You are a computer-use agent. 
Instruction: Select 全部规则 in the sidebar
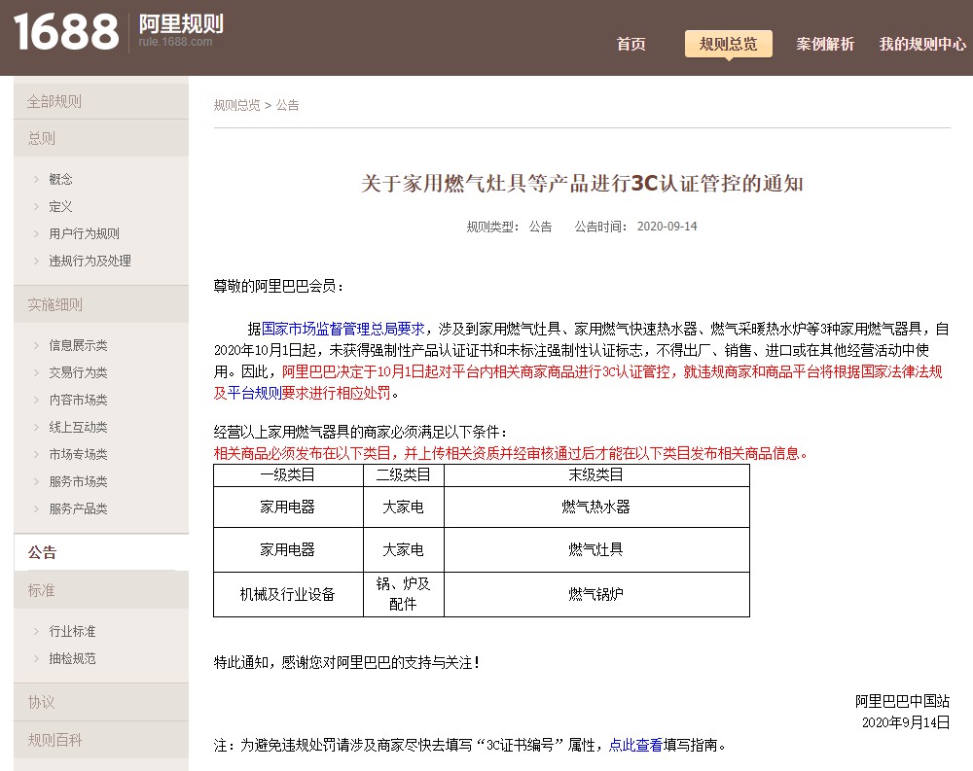(101, 101)
